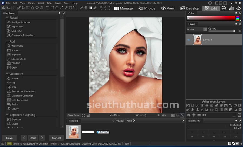Show the histogram icon below image

[x=88, y=115]
